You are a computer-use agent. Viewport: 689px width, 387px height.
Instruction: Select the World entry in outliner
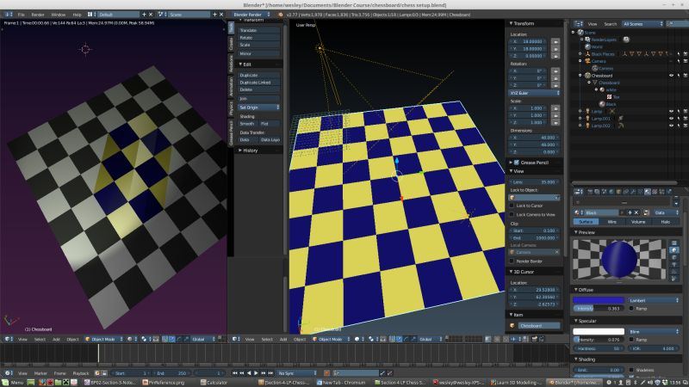[x=597, y=46]
